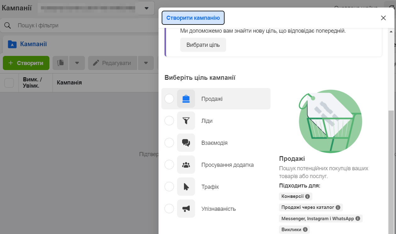Click the Ліди funnel icon
The image size is (396, 234).
click(x=186, y=121)
